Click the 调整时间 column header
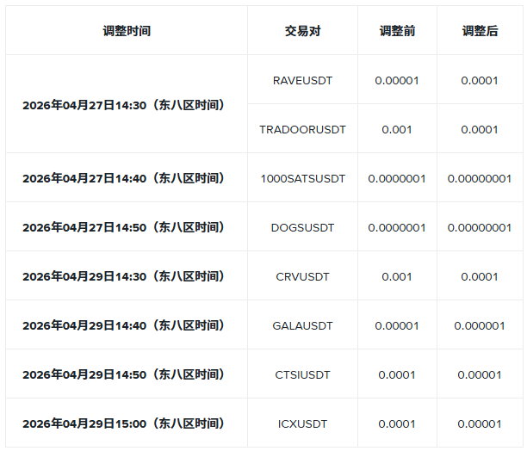Image resolution: width=527 pixels, height=451 pixels. tap(127, 31)
